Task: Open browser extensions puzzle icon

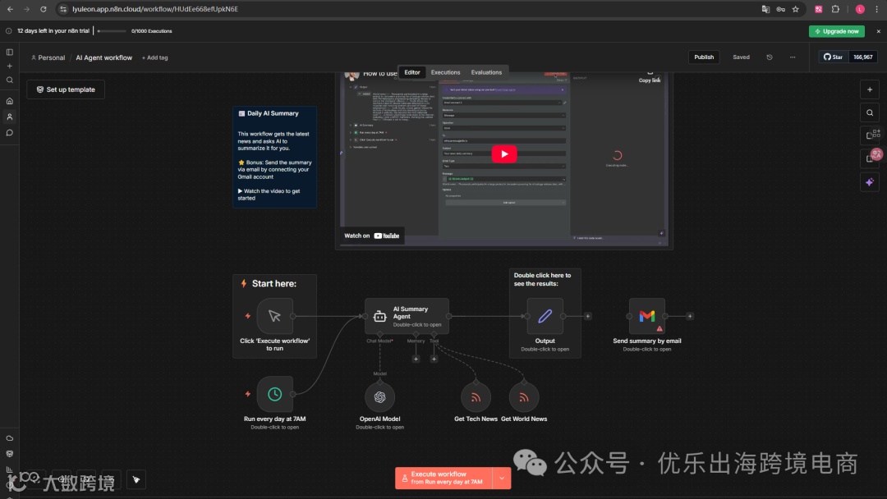Action: coord(835,9)
